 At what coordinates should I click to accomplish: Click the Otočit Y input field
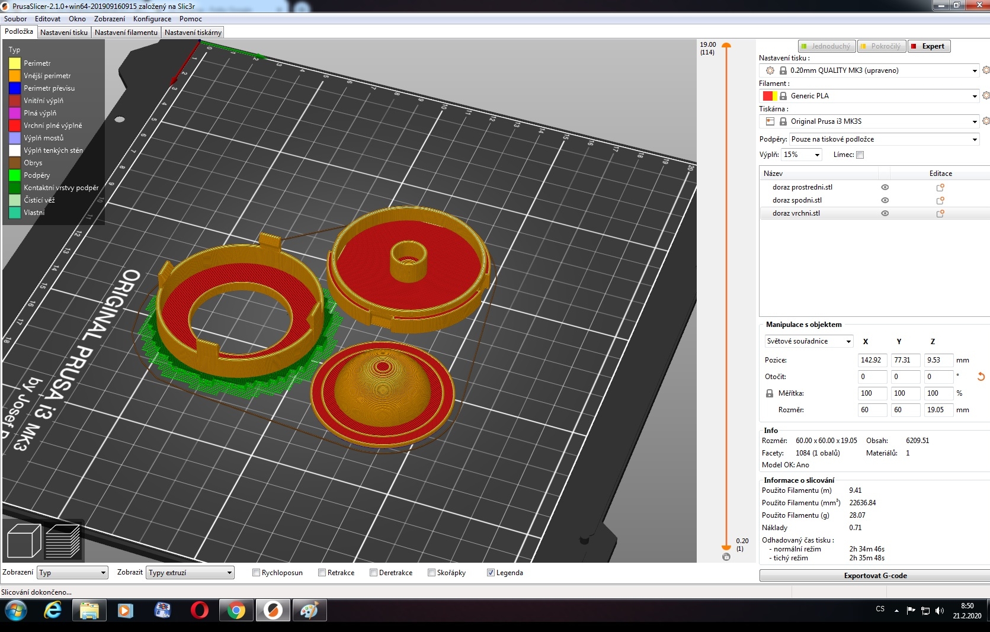pyautogui.click(x=905, y=377)
